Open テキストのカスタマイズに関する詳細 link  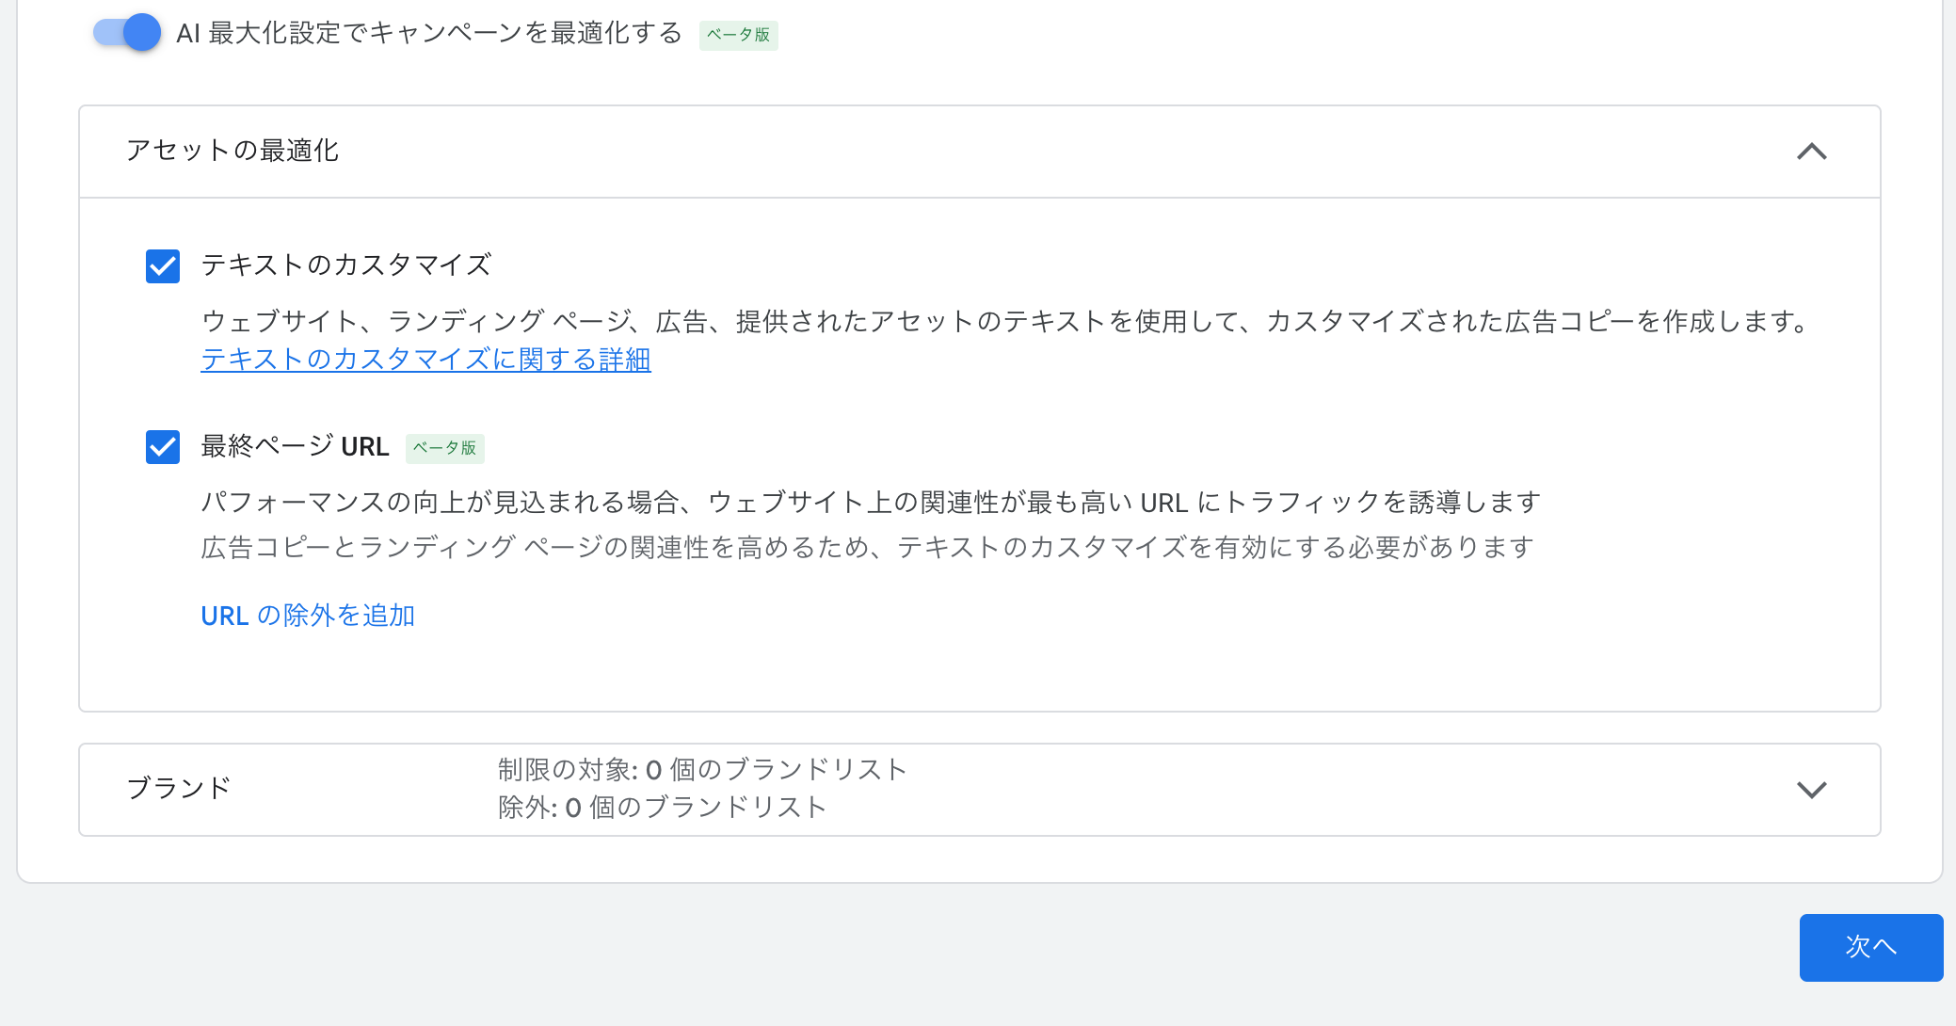coord(425,360)
